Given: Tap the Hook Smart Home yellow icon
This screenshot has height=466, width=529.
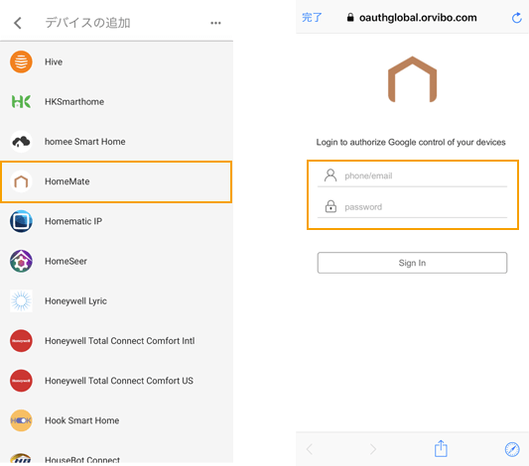Looking at the screenshot, I should [x=21, y=420].
